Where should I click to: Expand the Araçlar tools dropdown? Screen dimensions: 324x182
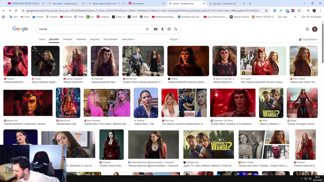pyautogui.click(x=175, y=39)
